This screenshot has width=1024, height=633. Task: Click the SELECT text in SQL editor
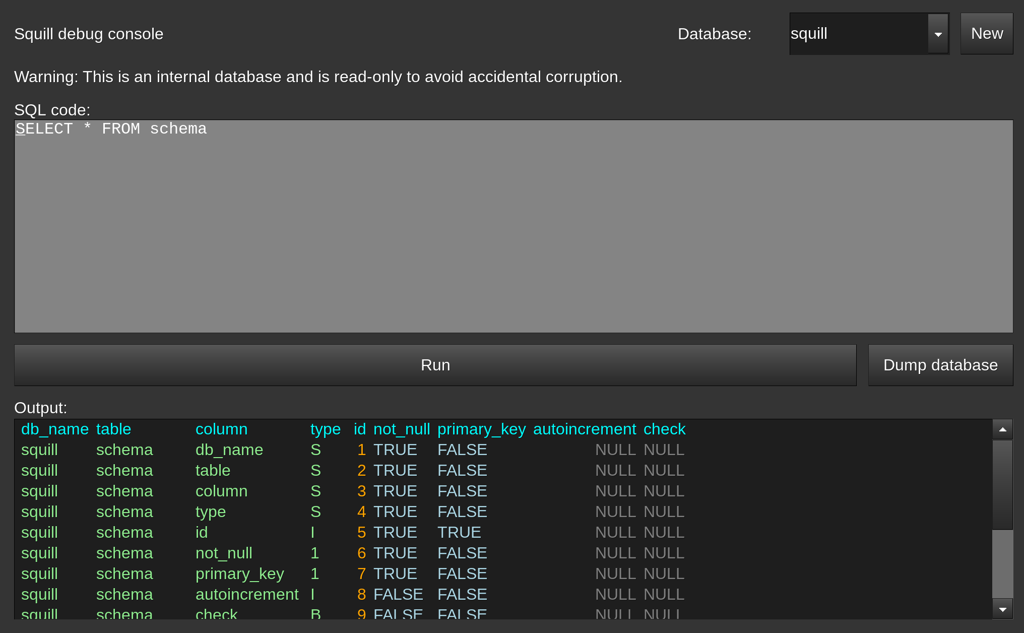[44, 129]
